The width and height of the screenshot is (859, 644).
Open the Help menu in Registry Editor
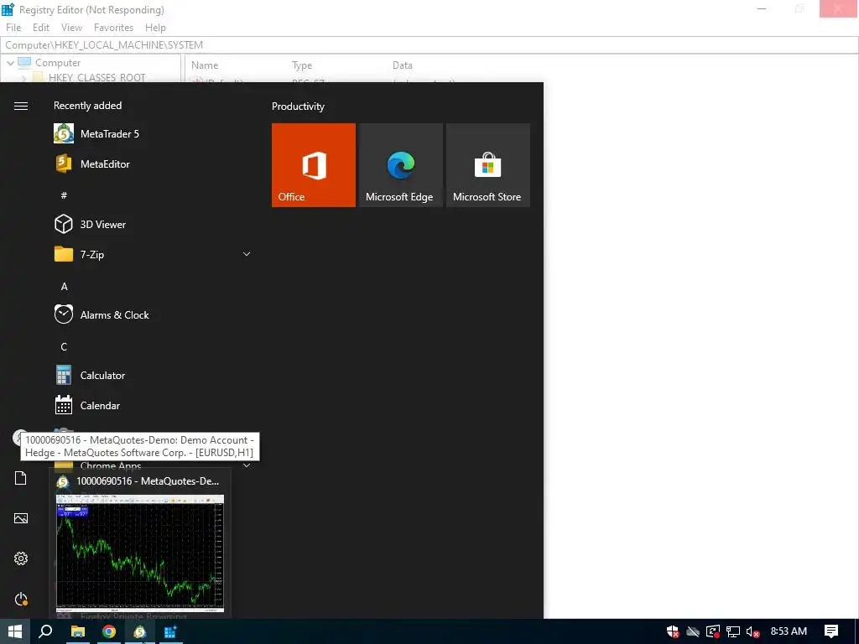click(155, 28)
